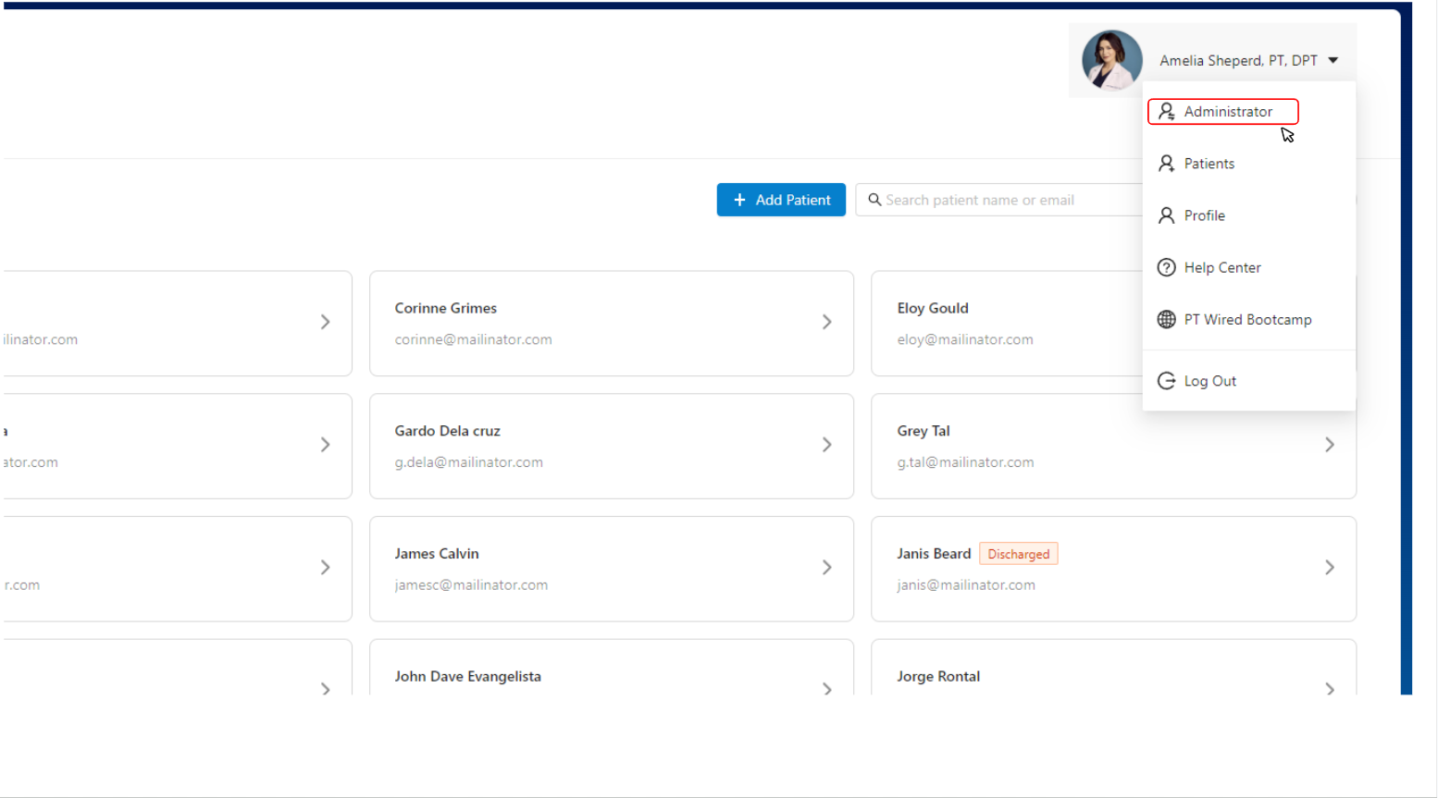This screenshot has width=1438, height=798.
Task: Open James Calvin card chevron
Action: [826, 568]
